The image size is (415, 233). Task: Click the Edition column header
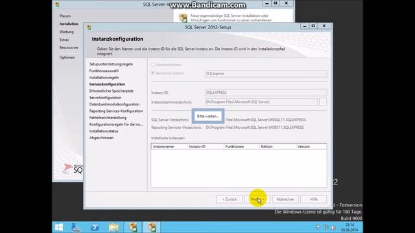click(278, 146)
